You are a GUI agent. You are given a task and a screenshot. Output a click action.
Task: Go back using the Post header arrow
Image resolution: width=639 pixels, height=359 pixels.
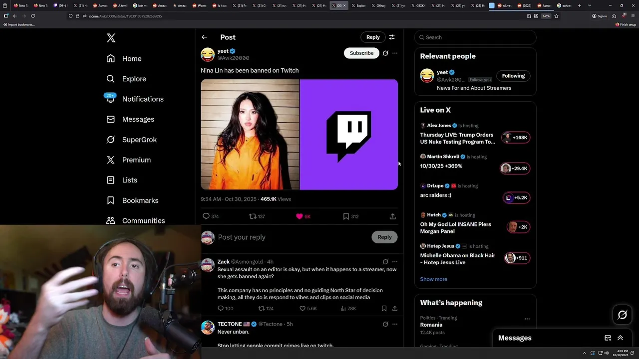click(204, 37)
